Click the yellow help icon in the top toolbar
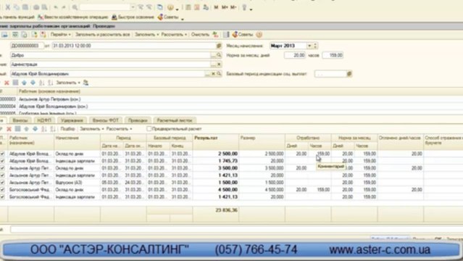Viewport: 463px width, 261px height. coord(170,7)
